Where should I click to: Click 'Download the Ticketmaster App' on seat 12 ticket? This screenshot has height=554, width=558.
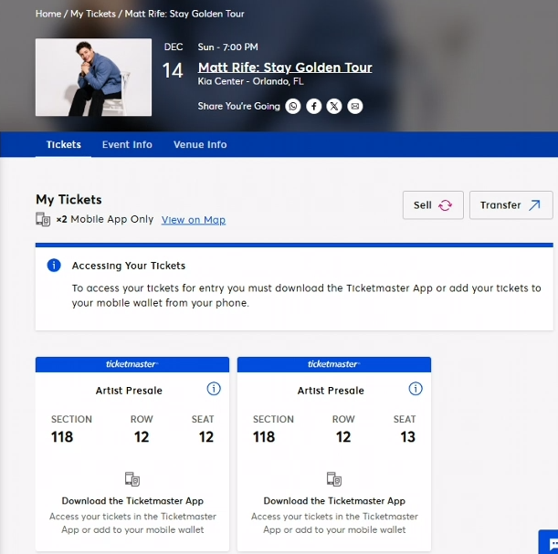(132, 501)
